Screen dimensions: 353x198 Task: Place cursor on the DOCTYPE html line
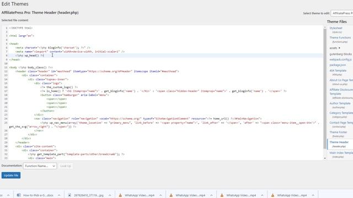21,28
